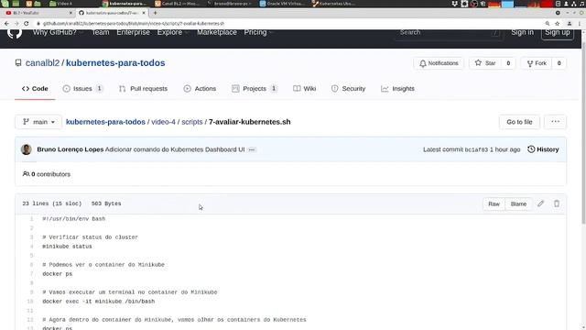586x330 pixels.
Task: Open the three-dots file options menu
Action: [556, 122]
